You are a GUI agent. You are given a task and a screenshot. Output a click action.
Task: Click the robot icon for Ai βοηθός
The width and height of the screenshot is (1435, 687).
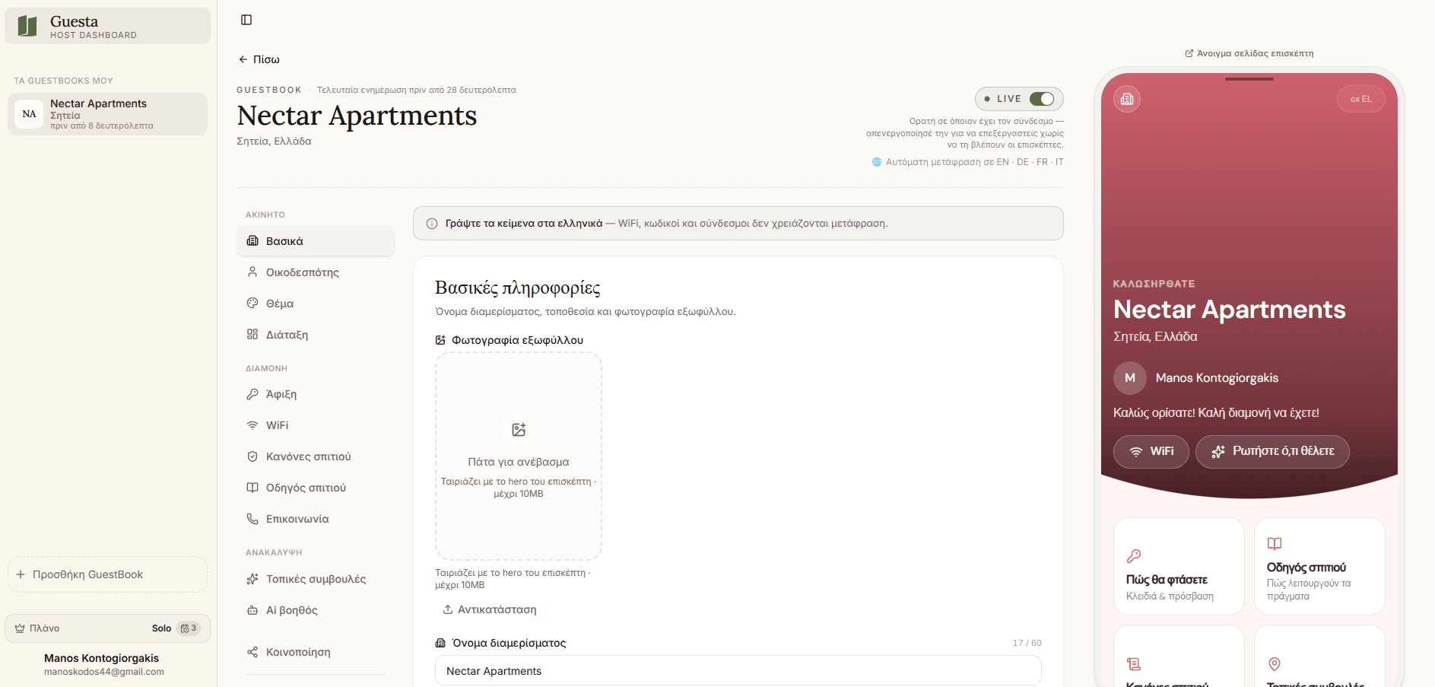(x=252, y=610)
